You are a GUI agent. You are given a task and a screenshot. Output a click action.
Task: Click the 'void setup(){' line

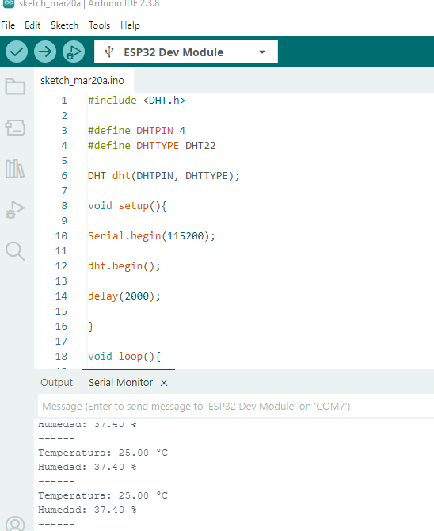pos(128,206)
